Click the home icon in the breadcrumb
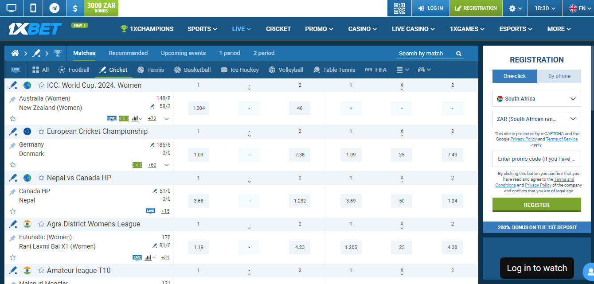594x284 pixels. 15,53
